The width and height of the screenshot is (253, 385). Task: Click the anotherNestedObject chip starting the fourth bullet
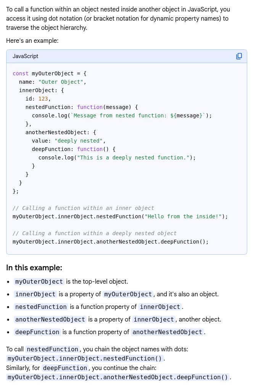pos(50,320)
